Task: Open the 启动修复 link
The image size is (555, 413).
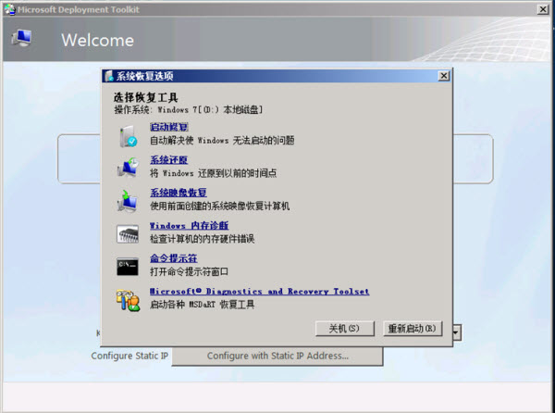Action: [x=169, y=127]
